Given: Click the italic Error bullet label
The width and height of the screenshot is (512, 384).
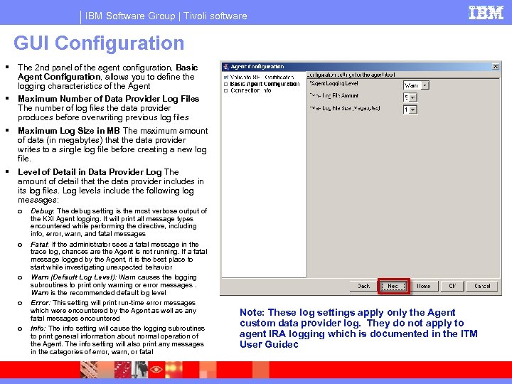Looking at the screenshot, I should coord(41,303).
